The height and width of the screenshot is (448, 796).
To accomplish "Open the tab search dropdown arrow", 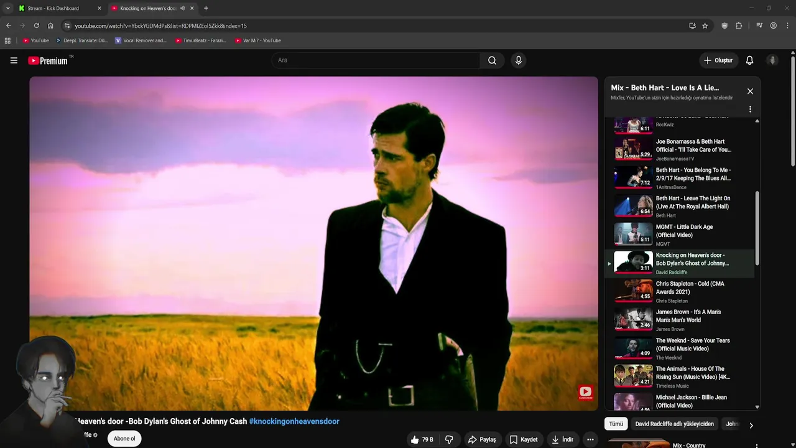I will tap(7, 8).
